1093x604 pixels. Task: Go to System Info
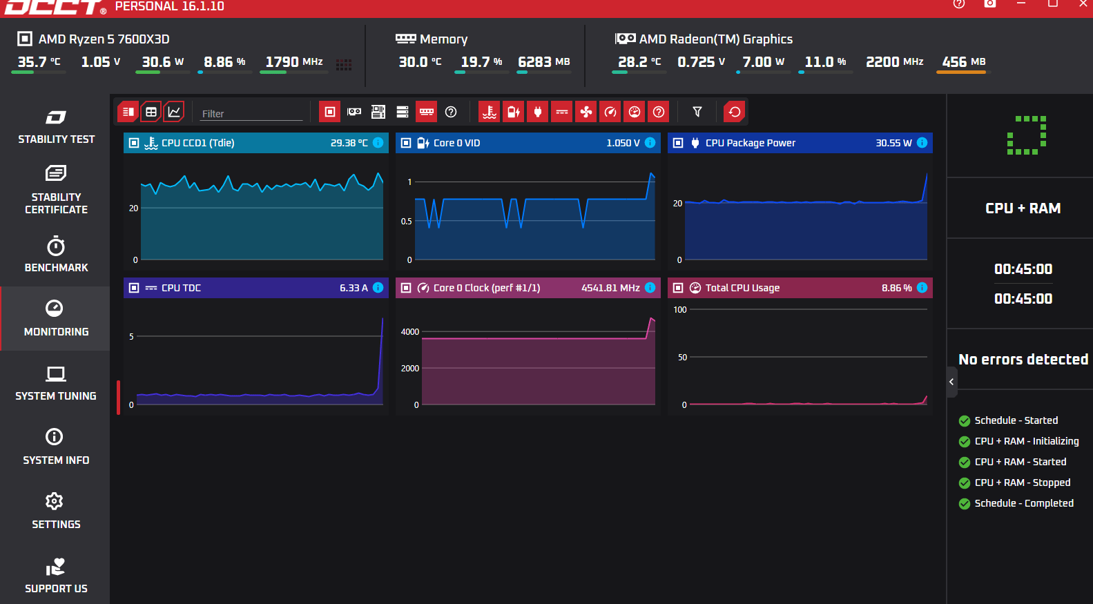[56, 447]
